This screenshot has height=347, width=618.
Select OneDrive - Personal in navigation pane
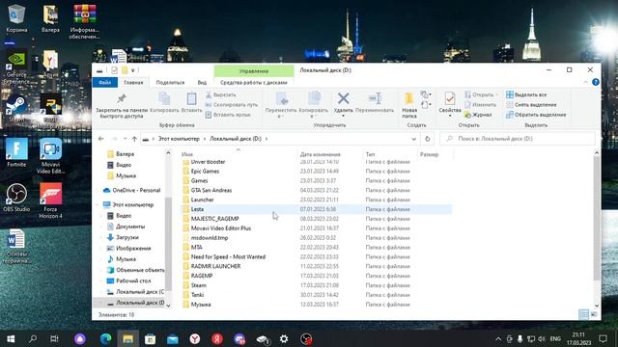[x=136, y=190]
